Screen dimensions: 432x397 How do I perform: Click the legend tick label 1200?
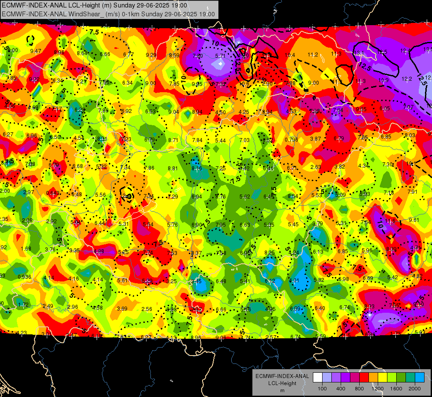coord(377,389)
